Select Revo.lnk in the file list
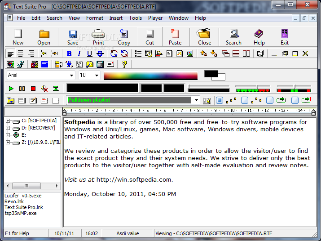This screenshot has height=241, width=321. coord(14,201)
